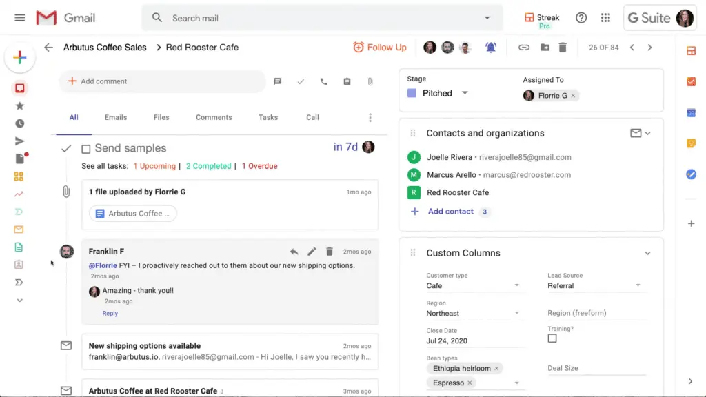Open the Streak Pro menu
706x397 pixels.
(542, 21)
